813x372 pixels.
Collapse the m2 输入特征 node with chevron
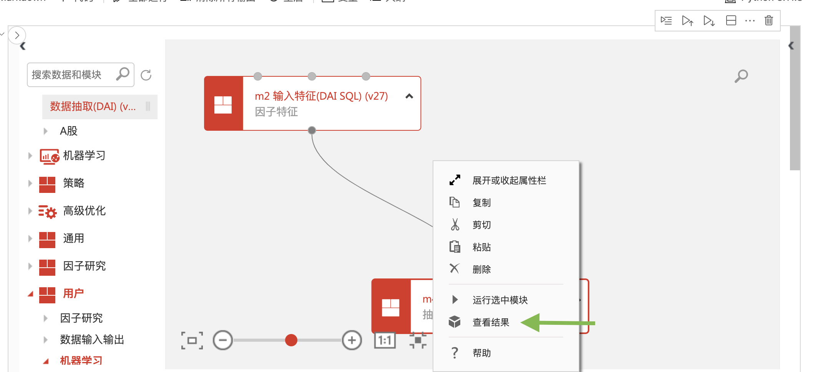(x=409, y=96)
